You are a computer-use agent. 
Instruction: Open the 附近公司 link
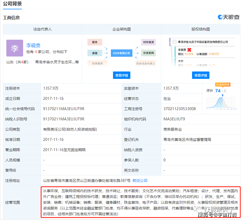tap(140, 181)
